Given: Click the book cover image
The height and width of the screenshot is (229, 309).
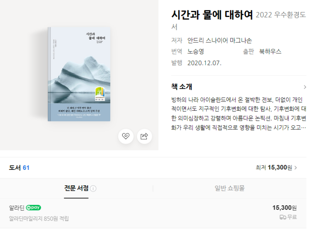Looking at the screenshot, I should point(79,74).
